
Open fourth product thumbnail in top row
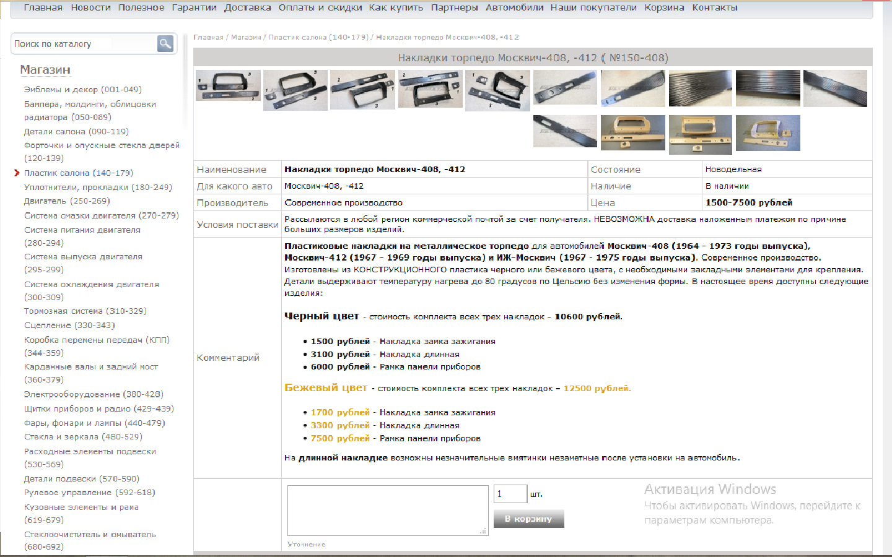point(430,89)
